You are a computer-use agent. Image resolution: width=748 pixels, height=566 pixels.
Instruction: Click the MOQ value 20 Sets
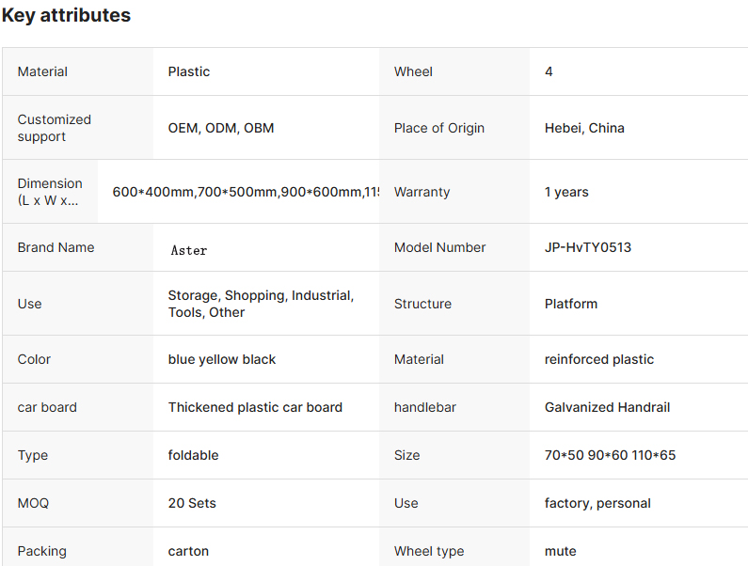(x=192, y=503)
